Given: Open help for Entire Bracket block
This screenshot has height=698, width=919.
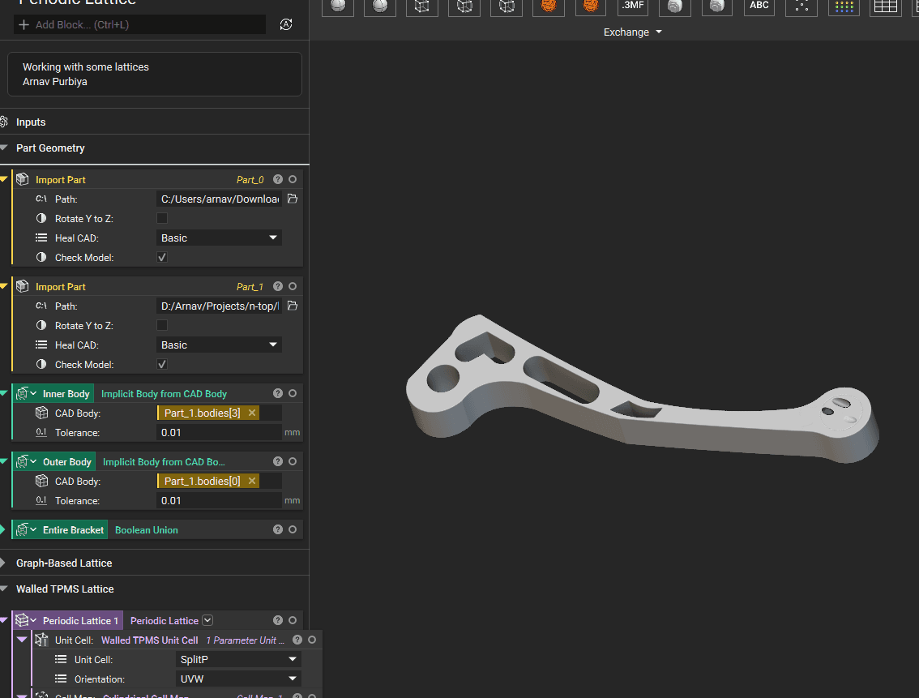Looking at the screenshot, I should coord(278,529).
